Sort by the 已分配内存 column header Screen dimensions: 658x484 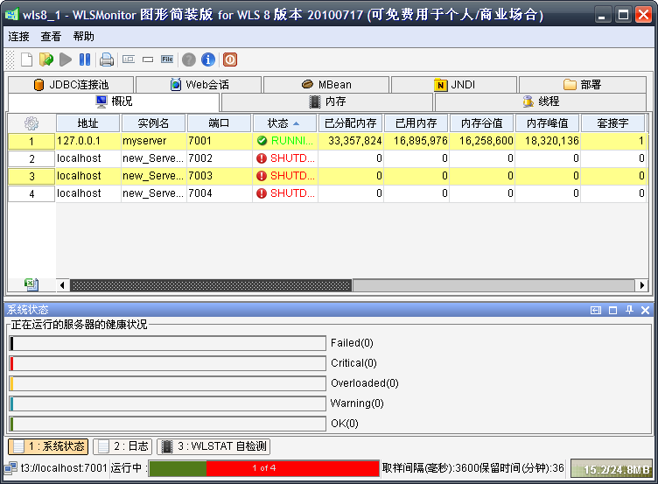coord(350,123)
